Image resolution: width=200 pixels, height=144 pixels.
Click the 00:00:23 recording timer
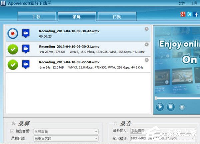point(45,36)
